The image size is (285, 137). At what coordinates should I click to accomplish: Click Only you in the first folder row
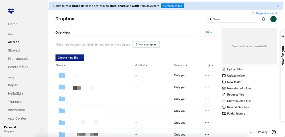pyautogui.click(x=180, y=75)
